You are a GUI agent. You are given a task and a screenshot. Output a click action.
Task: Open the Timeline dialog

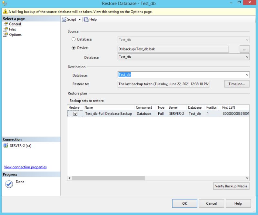[236, 84]
